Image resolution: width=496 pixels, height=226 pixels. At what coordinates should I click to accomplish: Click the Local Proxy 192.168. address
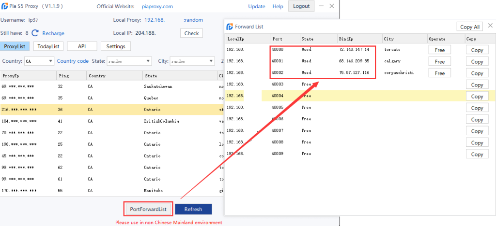(155, 20)
